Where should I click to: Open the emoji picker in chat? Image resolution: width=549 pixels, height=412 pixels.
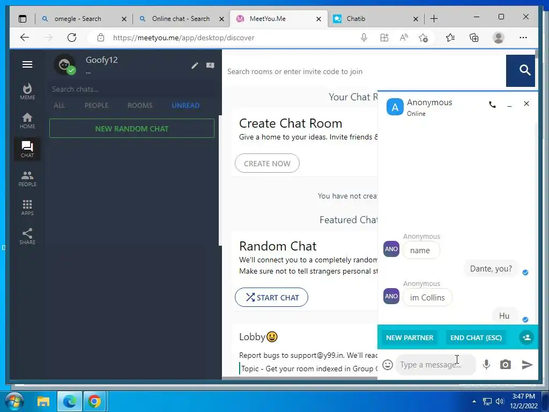click(388, 365)
